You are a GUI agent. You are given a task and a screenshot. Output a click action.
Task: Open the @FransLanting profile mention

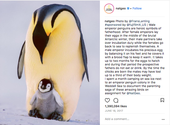(x=139, y=21)
